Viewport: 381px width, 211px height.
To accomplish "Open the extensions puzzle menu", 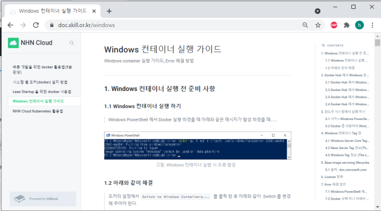I will (x=346, y=25).
